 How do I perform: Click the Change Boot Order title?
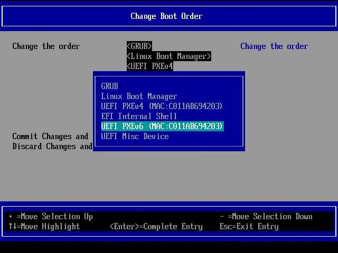pyautogui.click(x=166, y=16)
